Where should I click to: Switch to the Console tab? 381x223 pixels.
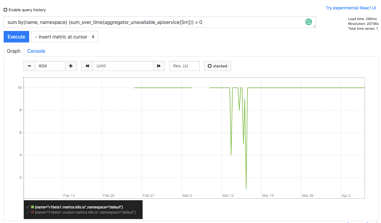pos(36,51)
